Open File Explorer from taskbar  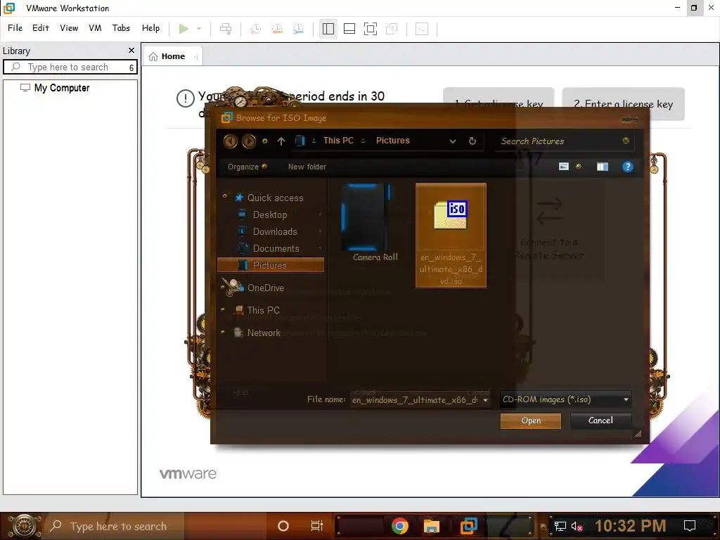pyautogui.click(x=431, y=526)
